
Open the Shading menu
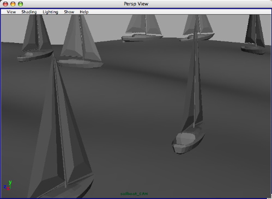click(29, 12)
